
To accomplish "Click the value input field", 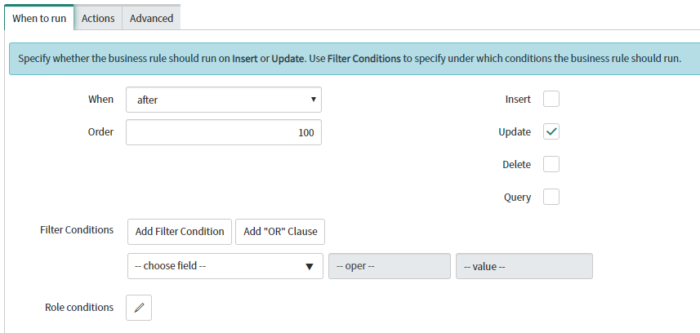I will pos(524,266).
